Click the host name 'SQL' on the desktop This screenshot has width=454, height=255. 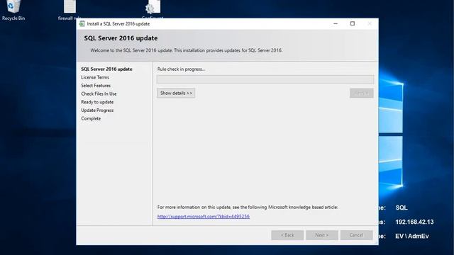coord(402,208)
